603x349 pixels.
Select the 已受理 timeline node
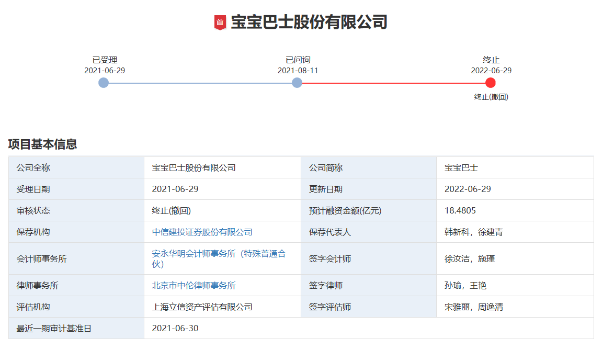tap(104, 83)
